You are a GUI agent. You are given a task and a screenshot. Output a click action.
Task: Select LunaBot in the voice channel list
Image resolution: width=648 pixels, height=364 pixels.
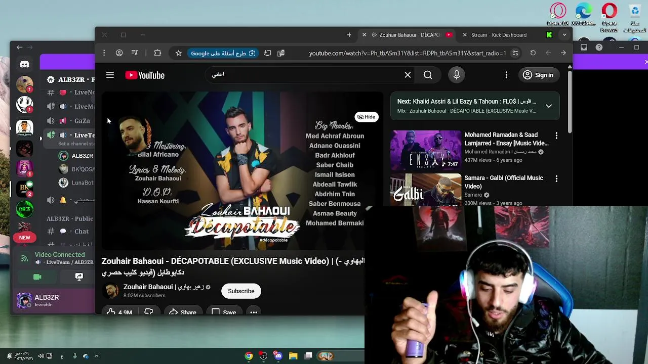pyautogui.click(x=76, y=183)
